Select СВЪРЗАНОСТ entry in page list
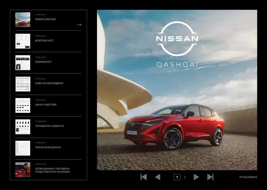 44,62
